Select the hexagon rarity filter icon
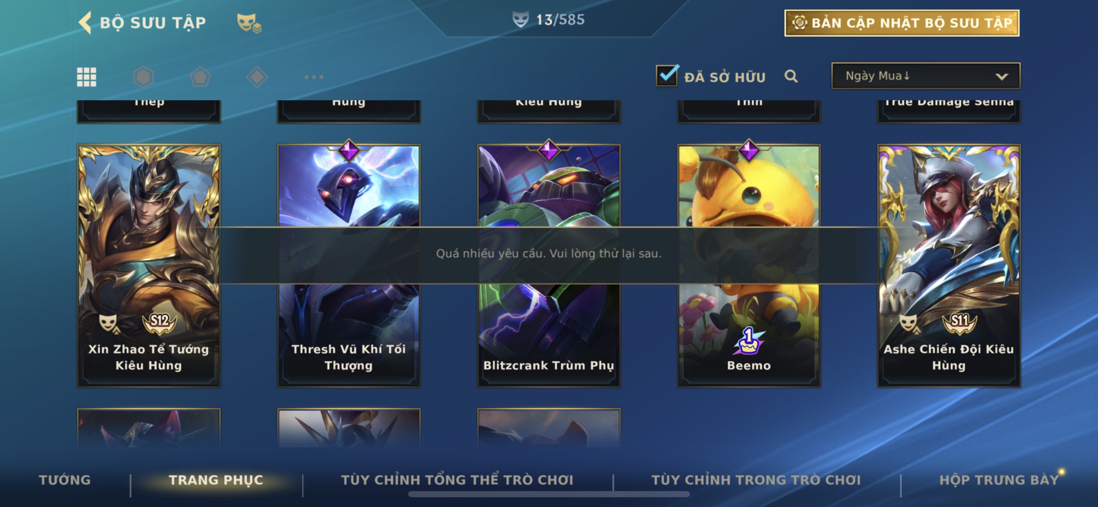 click(x=144, y=77)
